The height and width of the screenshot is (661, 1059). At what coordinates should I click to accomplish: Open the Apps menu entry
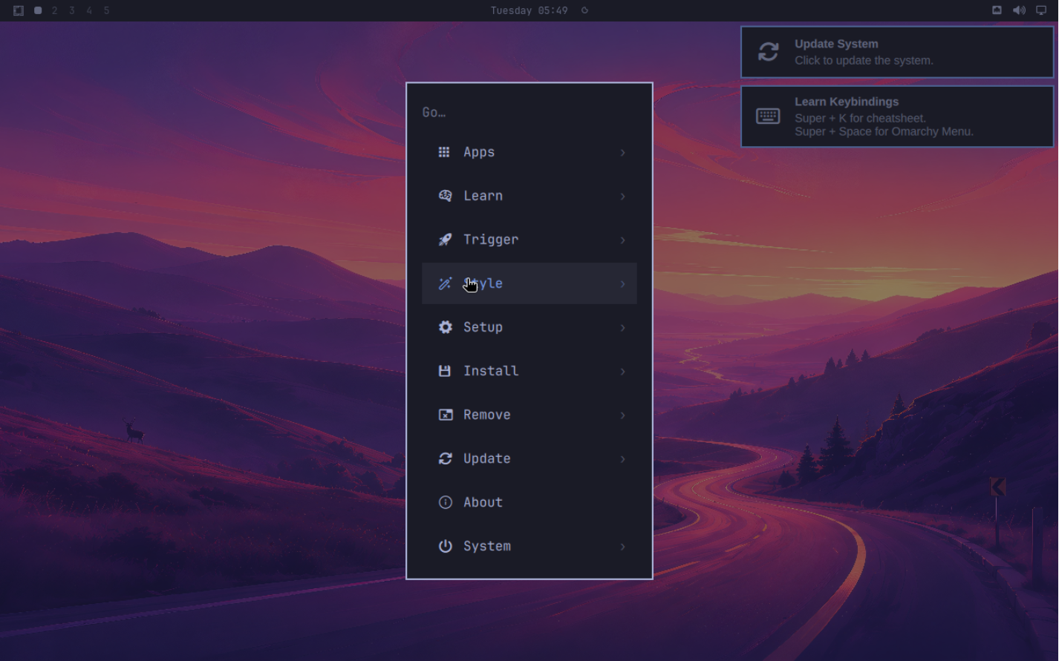pos(529,152)
